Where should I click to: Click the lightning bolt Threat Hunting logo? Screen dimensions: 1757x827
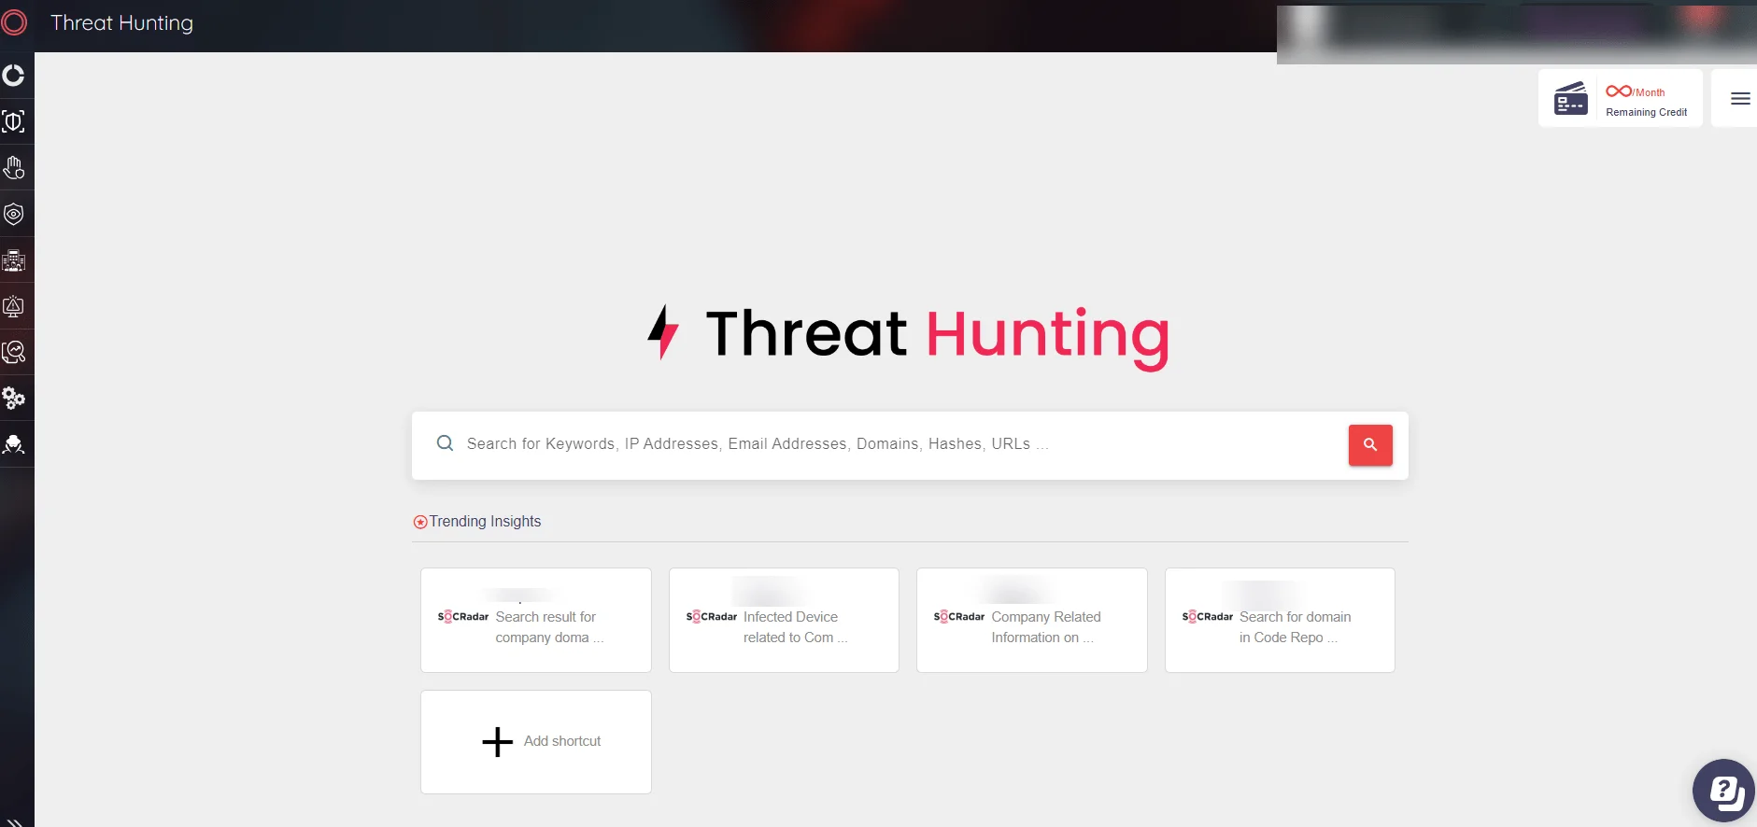pos(663,332)
